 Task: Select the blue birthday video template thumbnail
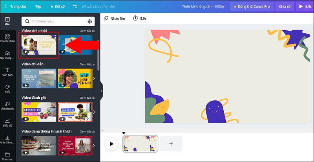coord(75,45)
